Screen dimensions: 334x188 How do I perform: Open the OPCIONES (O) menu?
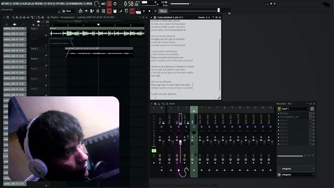62,4
